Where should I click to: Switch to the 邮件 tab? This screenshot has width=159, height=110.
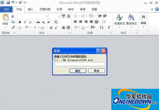pyautogui.click(x=71, y=9)
